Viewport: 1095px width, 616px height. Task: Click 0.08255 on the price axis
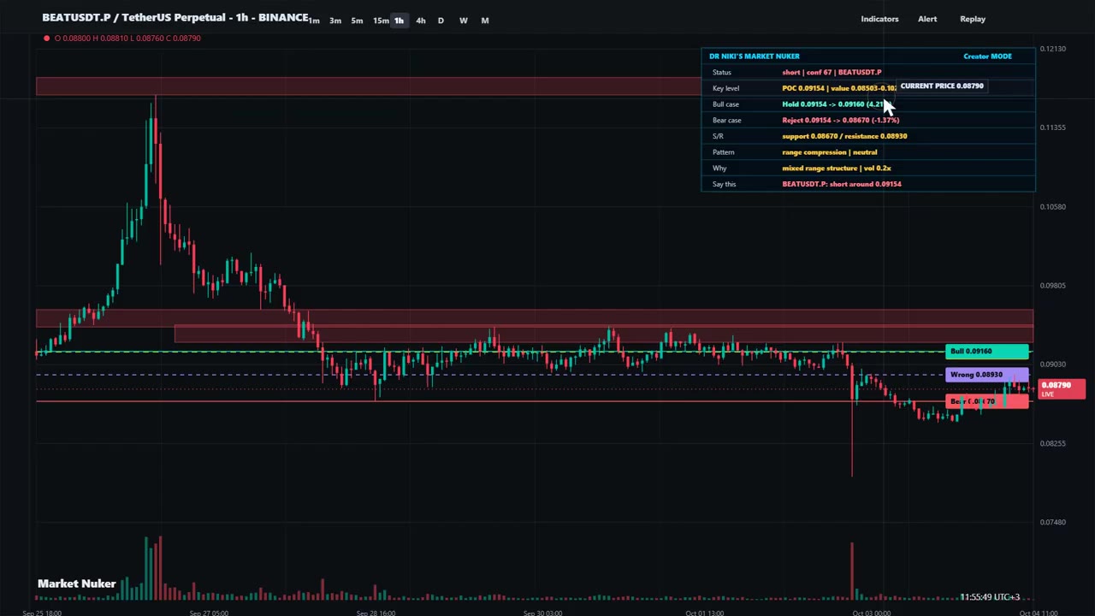coord(1053,443)
